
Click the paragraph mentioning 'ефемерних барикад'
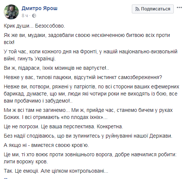91,94
